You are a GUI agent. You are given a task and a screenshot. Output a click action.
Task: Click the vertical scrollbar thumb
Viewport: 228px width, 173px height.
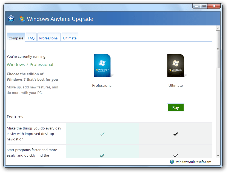point(218,49)
